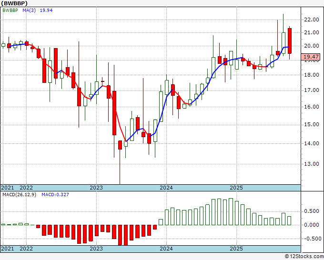Click the 0.000 MACD axis label
The height and width of the screenshot is (260, 324).
click(x=312, y=225)
